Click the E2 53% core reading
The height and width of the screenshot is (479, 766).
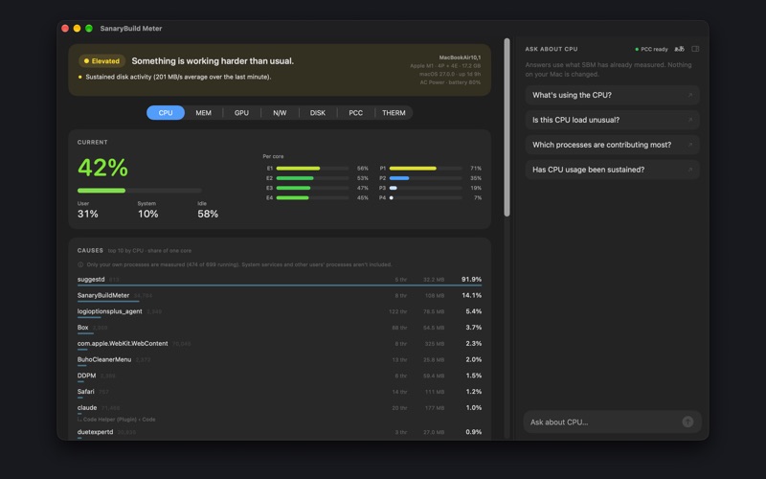pos(363,178)
